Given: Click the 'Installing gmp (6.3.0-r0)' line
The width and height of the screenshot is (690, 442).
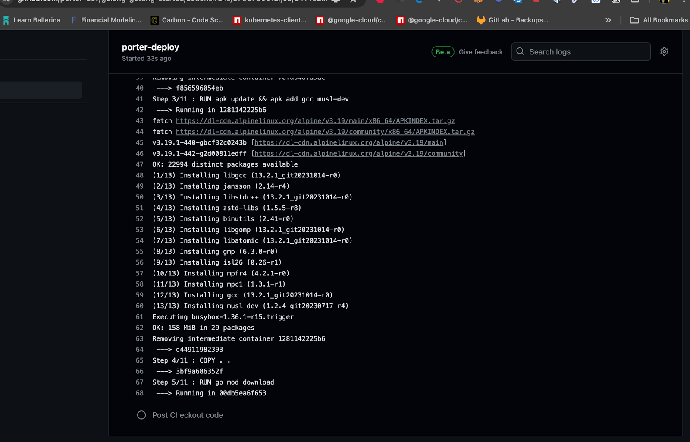Looking at the screenshot, I should (x=215, y=251).
